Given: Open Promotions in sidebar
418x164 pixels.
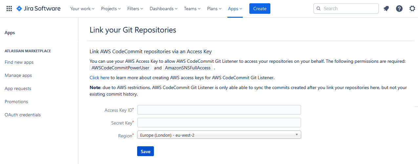Looking at the screenshot, I should pyautogui.click(x=16, y=102).
